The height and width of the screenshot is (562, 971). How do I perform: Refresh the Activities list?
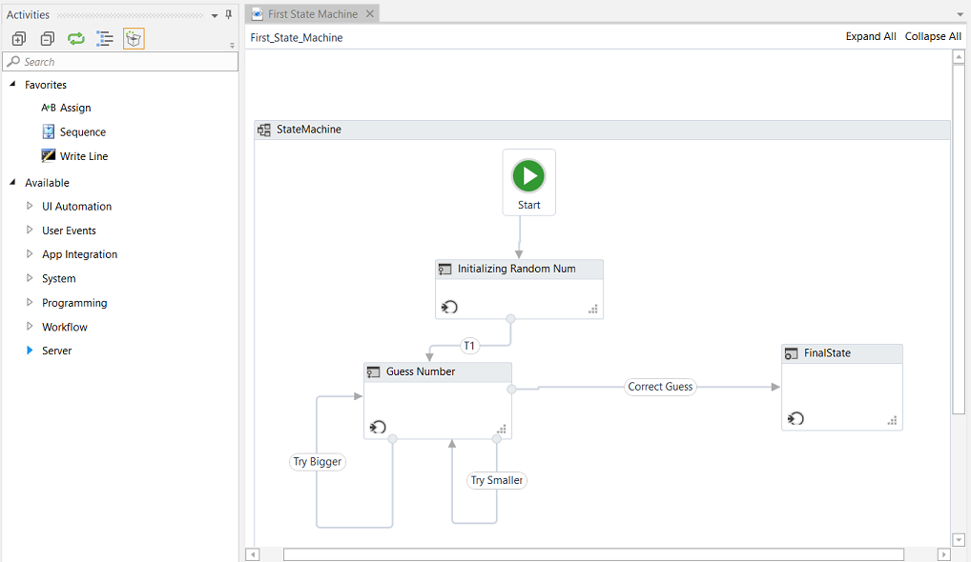tap(75, 37)
